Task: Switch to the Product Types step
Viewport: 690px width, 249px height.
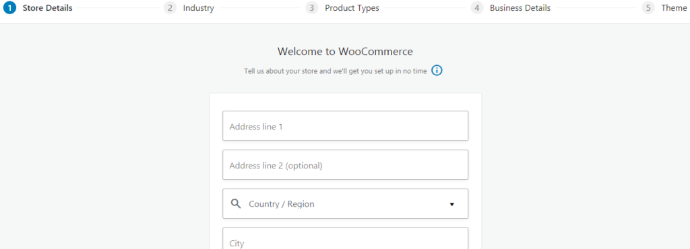Action: pos(352,8)
